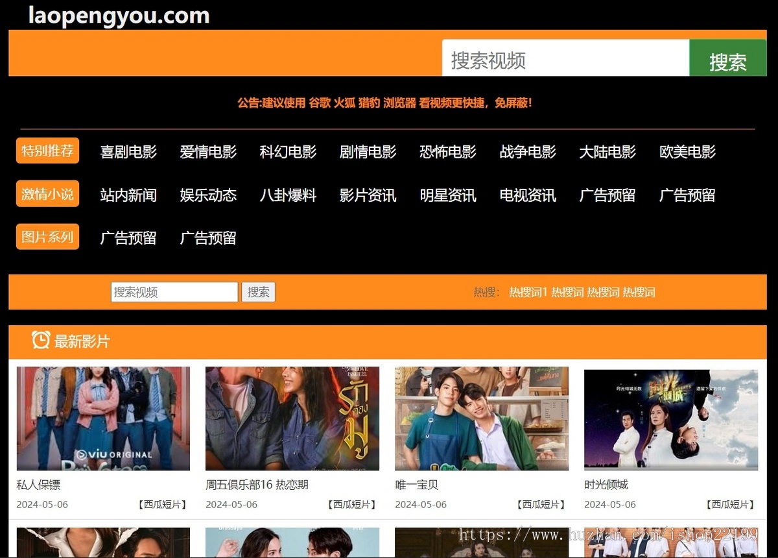This screenshot has width=778, height=558.
Task: Click second 广告预留 in 图片系列 row
Action: point(208,238)
